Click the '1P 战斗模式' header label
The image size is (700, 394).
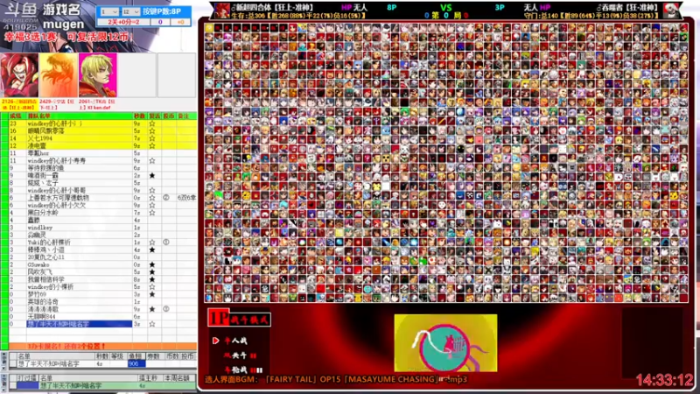[x=239, y=318]
